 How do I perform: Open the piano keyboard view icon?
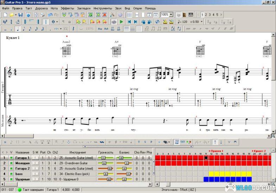coord(191,15)
